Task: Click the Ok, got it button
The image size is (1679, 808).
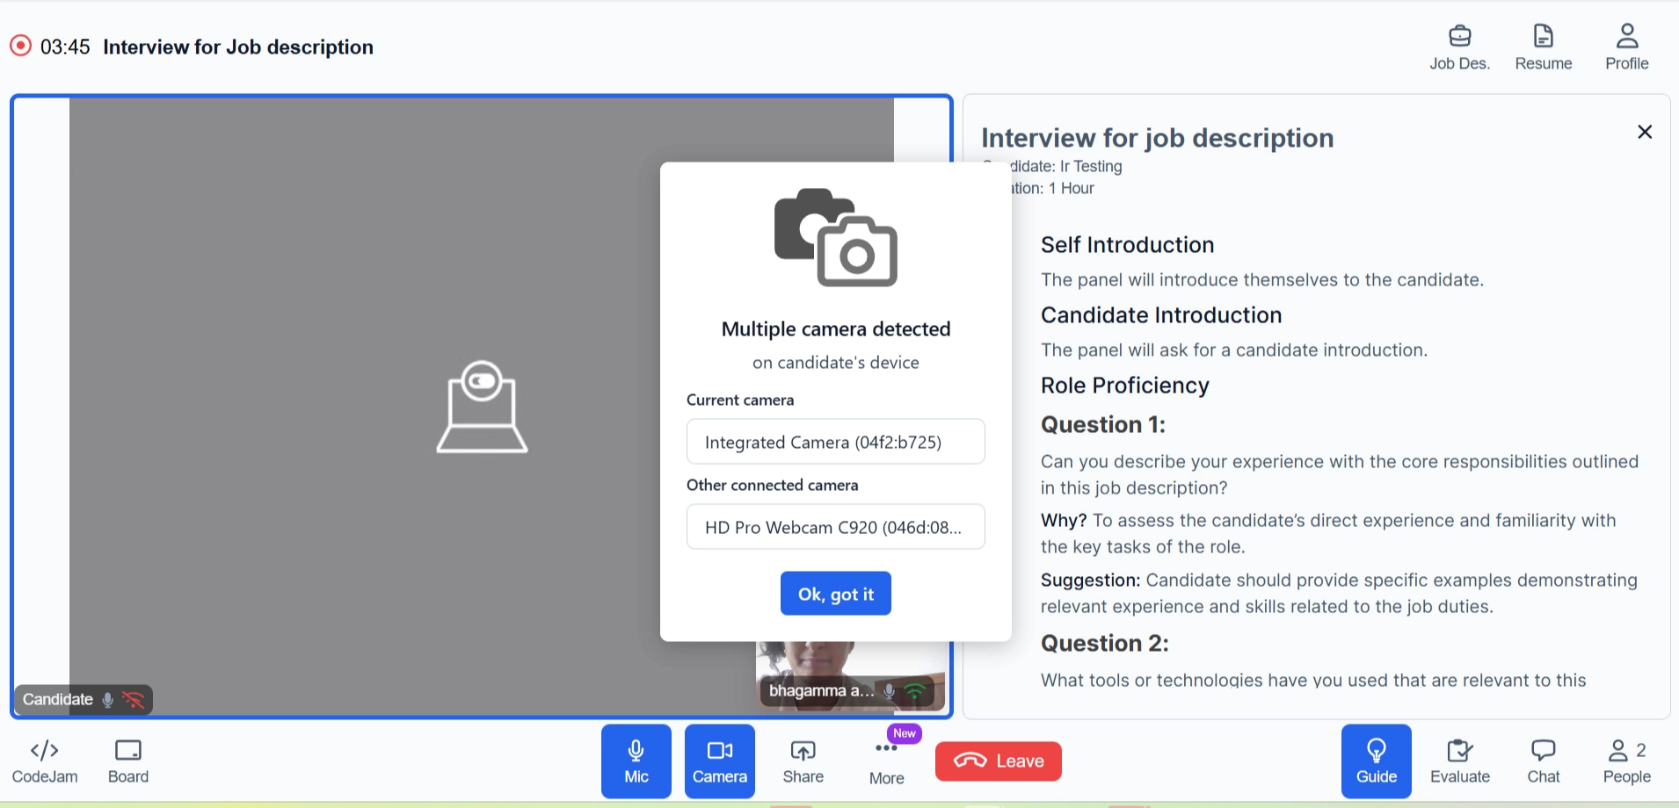Action: [x=836, y=594]
